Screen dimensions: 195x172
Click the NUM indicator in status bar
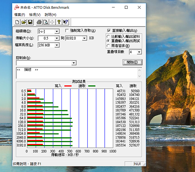coord(137,164)
